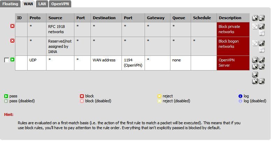
Task: Click the OpenVPN Server description cell
Action: tap(233, 63)
